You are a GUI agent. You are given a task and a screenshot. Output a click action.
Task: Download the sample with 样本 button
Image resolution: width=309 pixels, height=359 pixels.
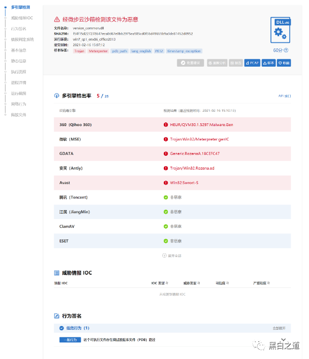(268, 63)
